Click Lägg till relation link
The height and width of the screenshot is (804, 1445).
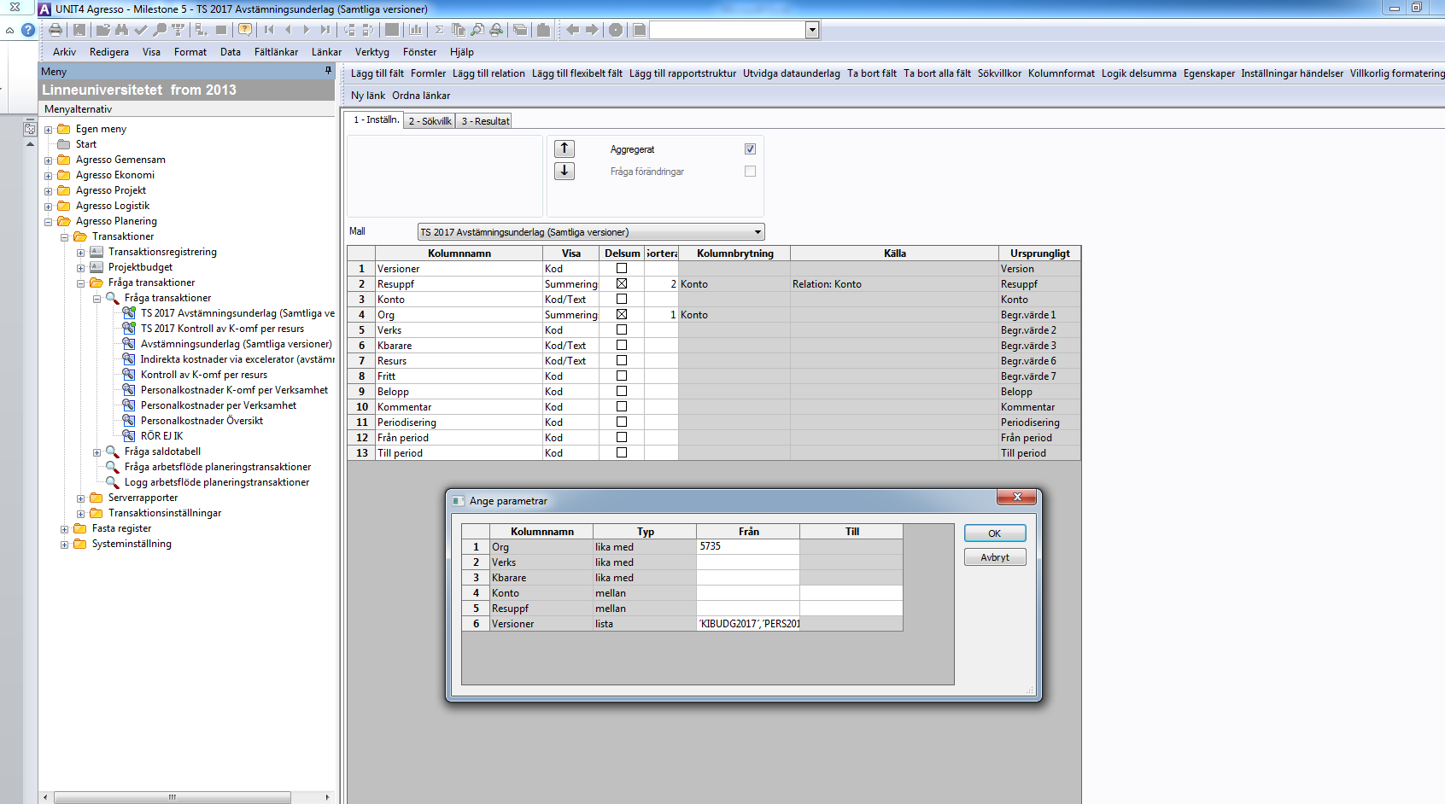(488, 73)
